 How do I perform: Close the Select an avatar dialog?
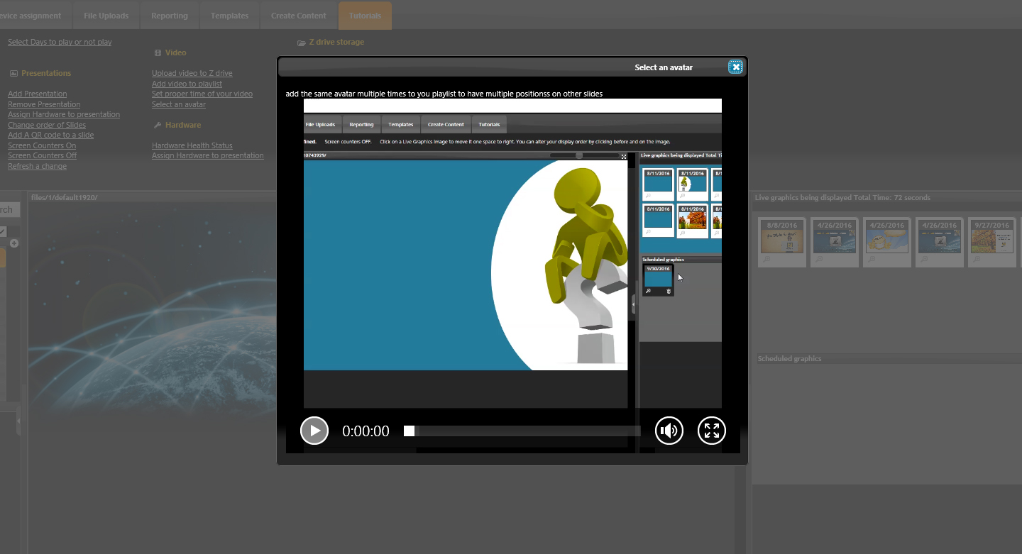pos(736,67)
